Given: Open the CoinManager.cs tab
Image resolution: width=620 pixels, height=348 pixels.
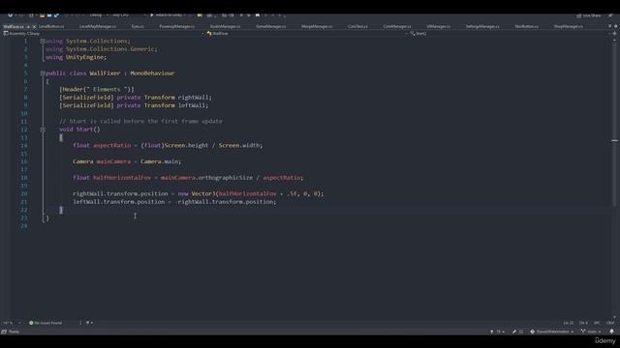Looking at the screenshot, I should [x=397, y=26].
